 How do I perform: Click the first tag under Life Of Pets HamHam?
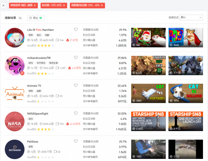[x=31, y=35]
